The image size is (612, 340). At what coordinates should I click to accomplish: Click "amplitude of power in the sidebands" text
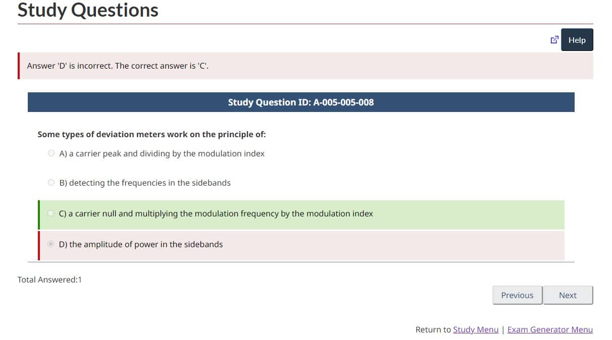[141, 244]
